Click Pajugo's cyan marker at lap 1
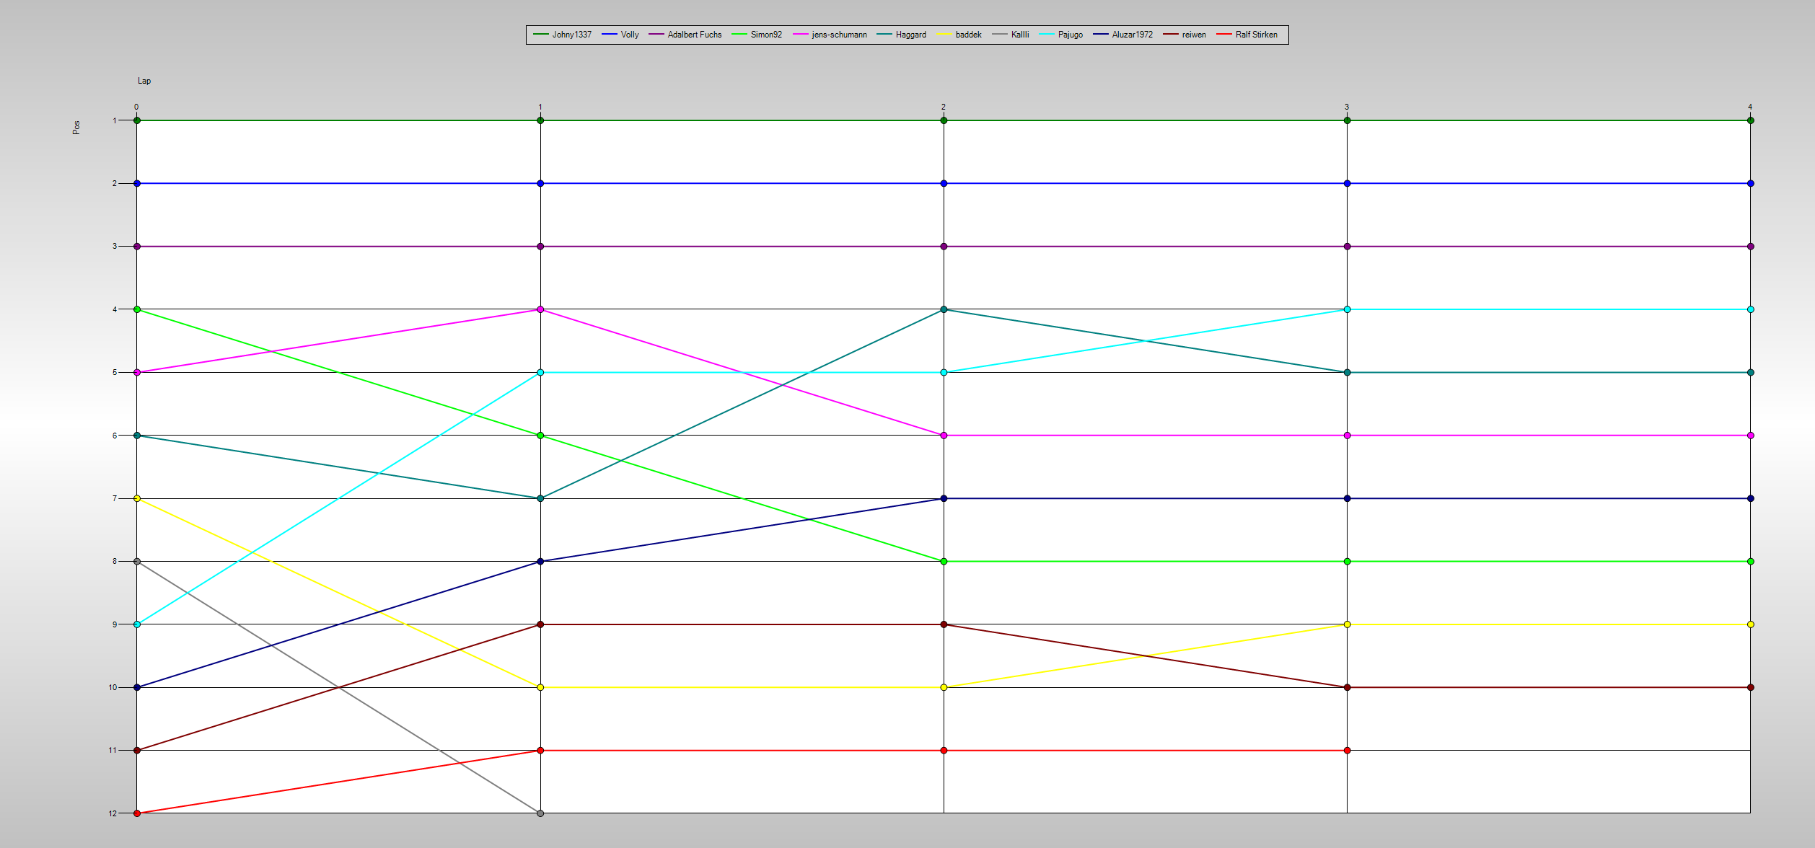 pyautogui.click(x=540, y=372)
